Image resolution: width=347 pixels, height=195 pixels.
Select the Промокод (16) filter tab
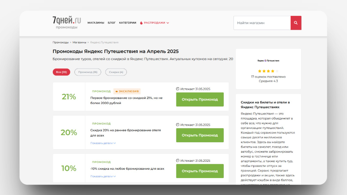[87, 72]
